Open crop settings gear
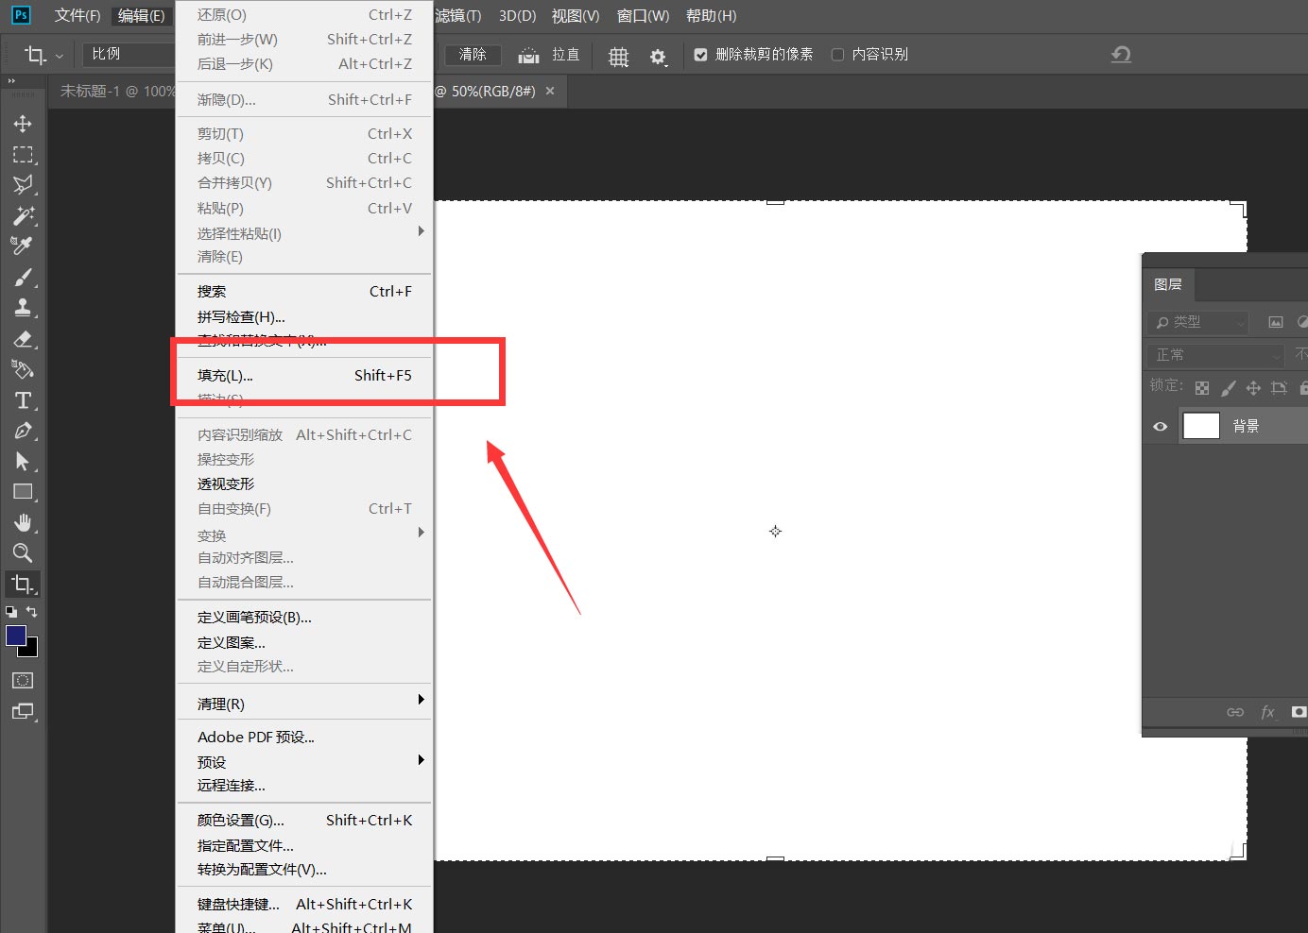Viewport: 1308px width, 933px height. point(659,57)
